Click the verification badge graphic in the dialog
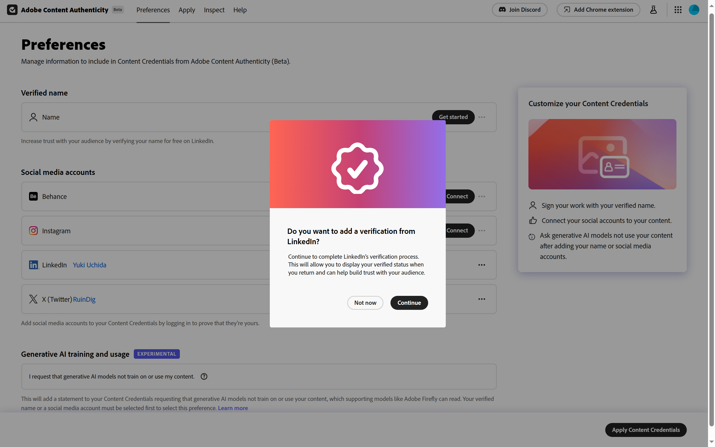 click(x=357, y=168)
